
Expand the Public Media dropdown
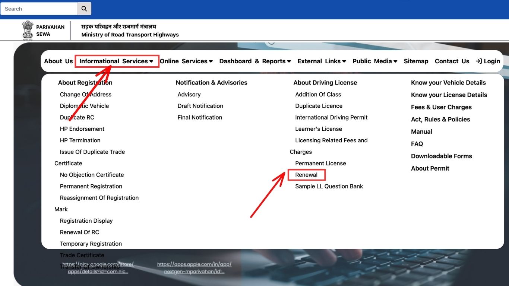(375, 61)
